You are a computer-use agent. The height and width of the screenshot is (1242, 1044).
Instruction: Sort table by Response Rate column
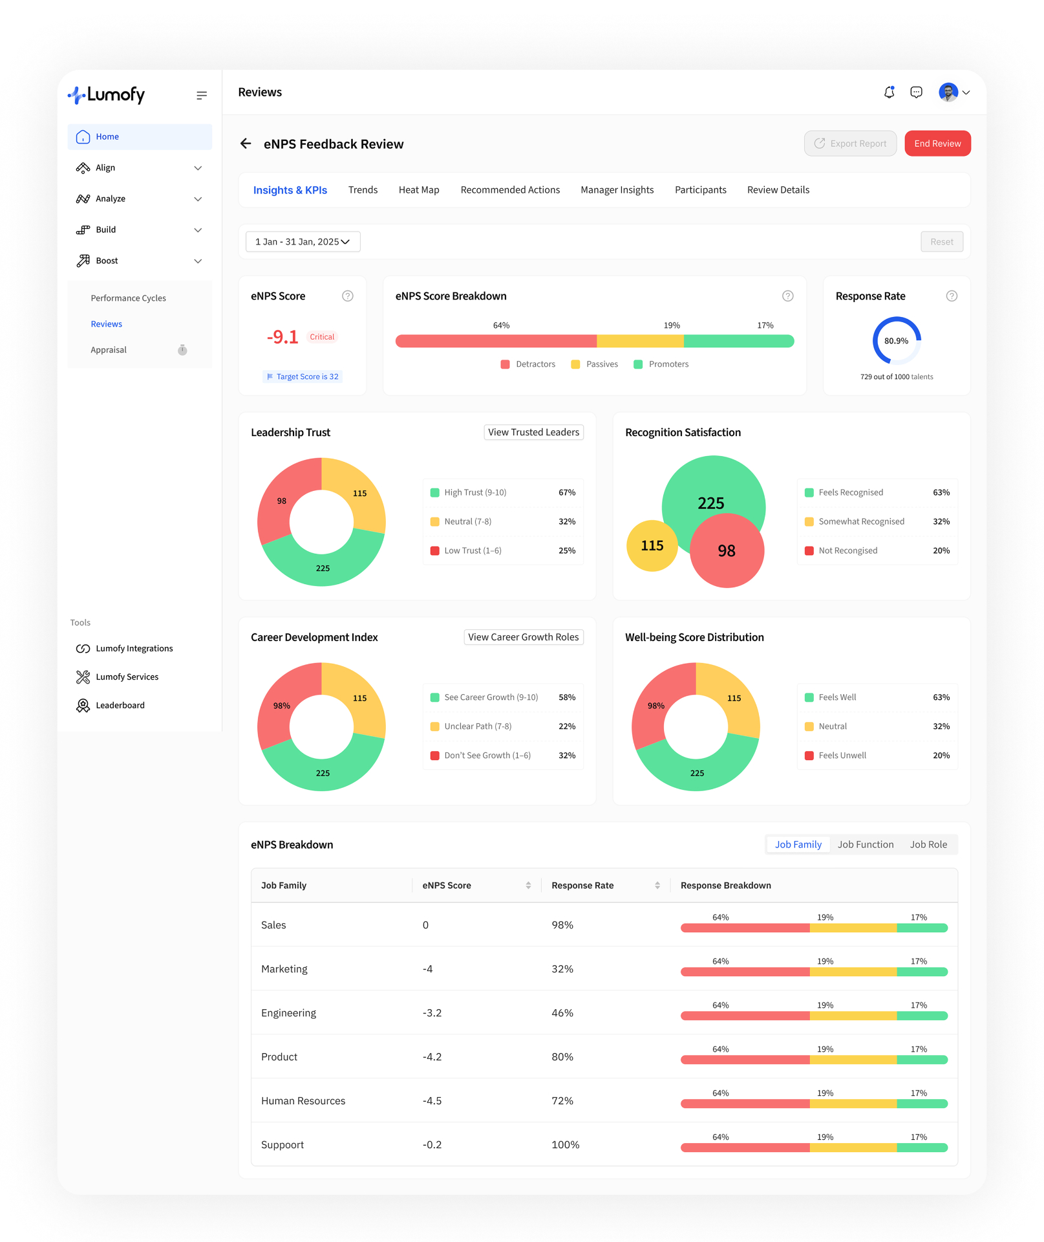(x=657, y=886)
